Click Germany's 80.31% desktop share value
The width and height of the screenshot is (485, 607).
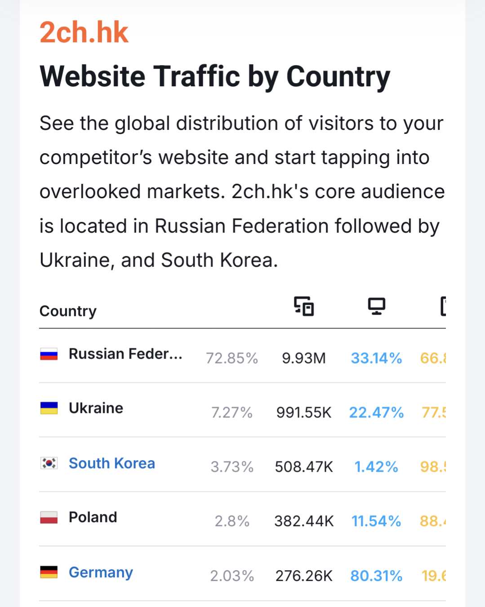[376, 576]
